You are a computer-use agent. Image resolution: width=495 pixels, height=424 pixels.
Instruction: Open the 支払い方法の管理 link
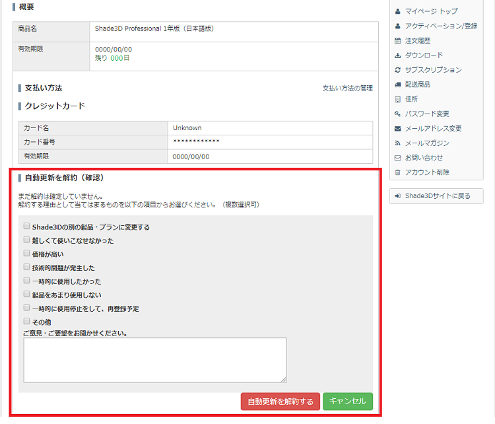pos(348,88)
